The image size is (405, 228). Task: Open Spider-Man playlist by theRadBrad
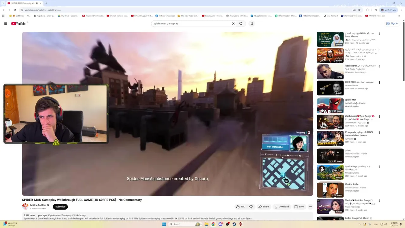click(330, 105)
